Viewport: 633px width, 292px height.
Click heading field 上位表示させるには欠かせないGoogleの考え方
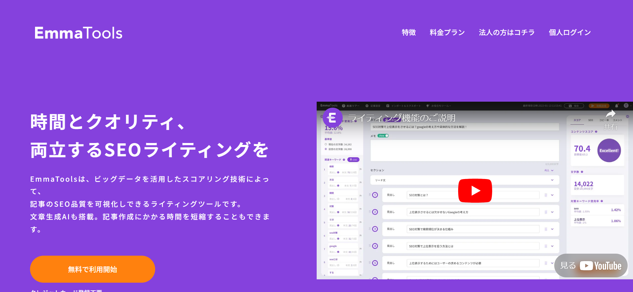473,212
